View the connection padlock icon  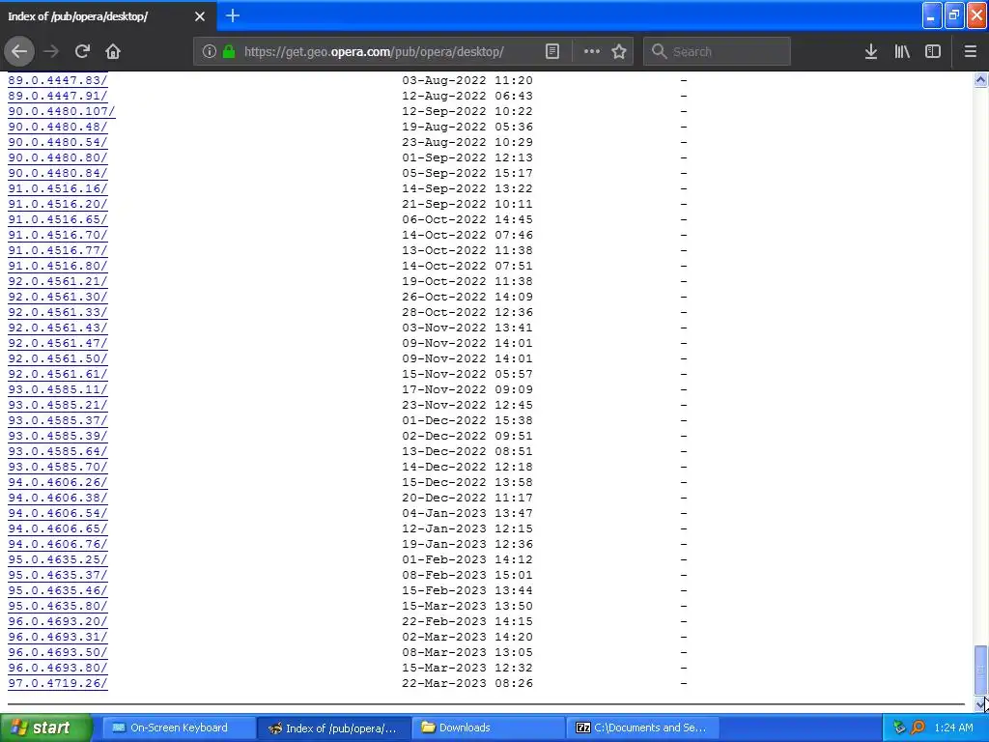pos(229,52)
